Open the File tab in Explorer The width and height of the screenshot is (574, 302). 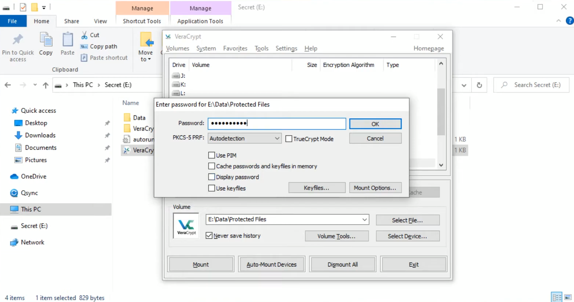coord(12,21)
